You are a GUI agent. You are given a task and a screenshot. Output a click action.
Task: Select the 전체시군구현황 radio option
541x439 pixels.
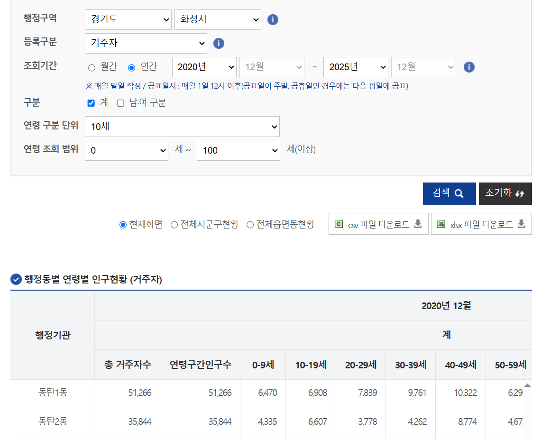[x=174, y=225]
